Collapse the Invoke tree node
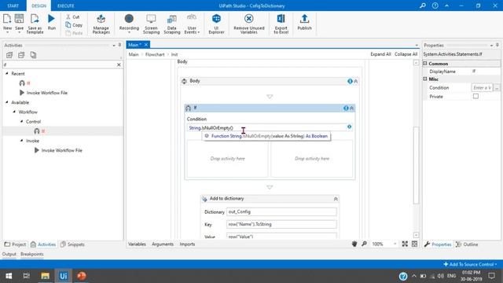This screenshot has height=283, width=503. click(x=21, y=141)
